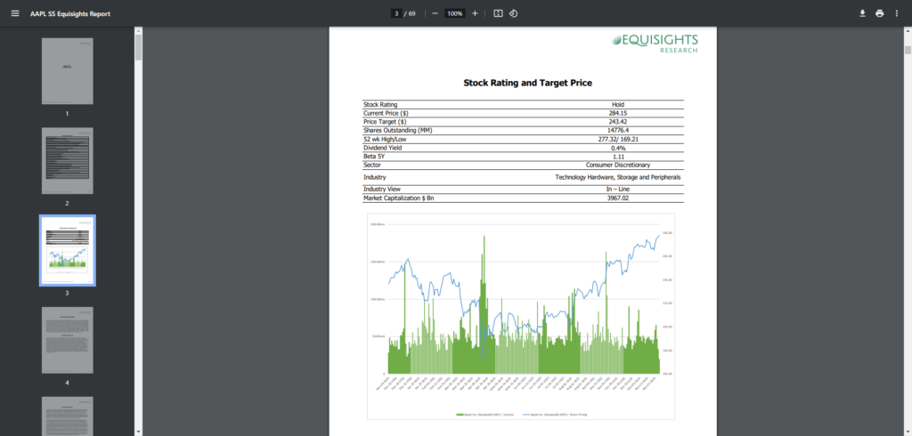This screenshot has width=912, height=436.
Task: Rotate the document counterclockwise
Action: coord(514,13)
